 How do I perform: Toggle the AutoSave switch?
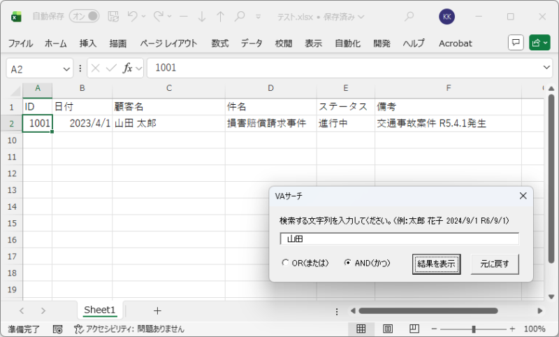[84, 15]
